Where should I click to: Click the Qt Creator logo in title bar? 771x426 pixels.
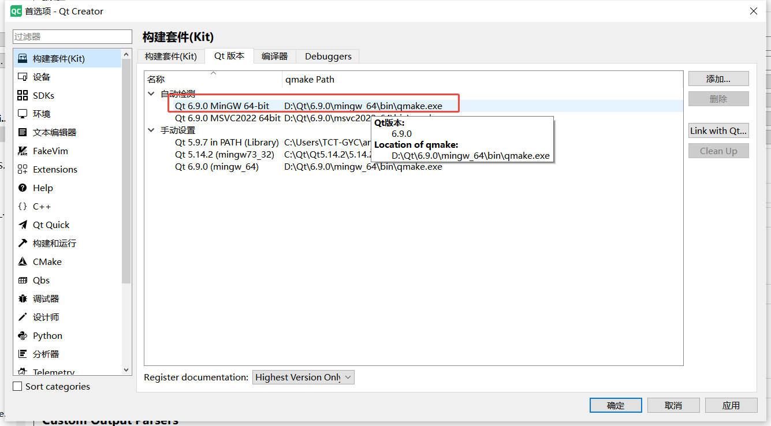(x=16, y=11)
